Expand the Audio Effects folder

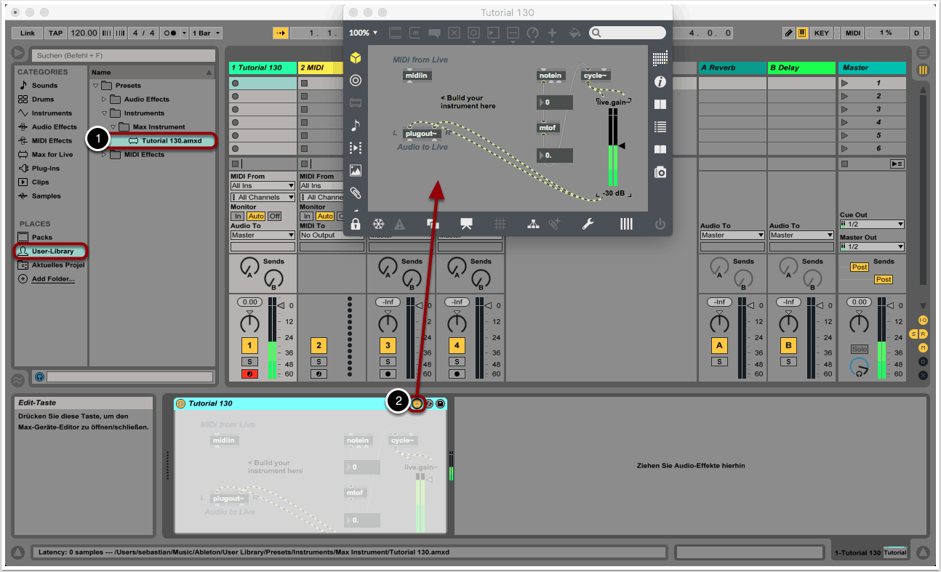click(x=104, y=100)
